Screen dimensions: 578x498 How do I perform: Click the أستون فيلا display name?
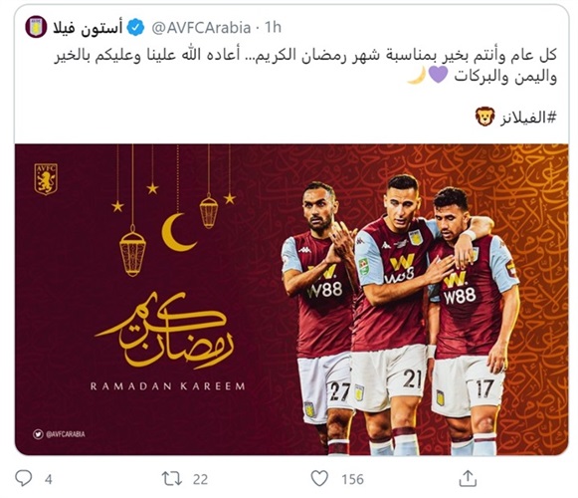88,28
